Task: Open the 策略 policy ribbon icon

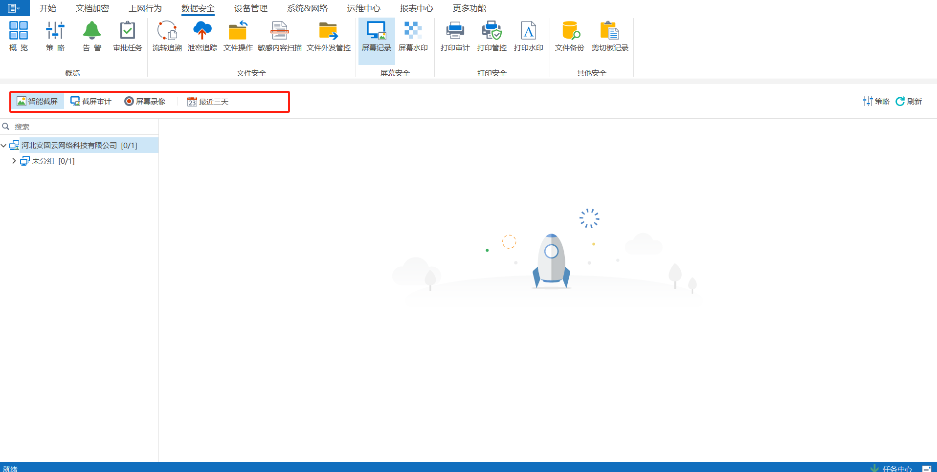Action: [x=55, y=36]
